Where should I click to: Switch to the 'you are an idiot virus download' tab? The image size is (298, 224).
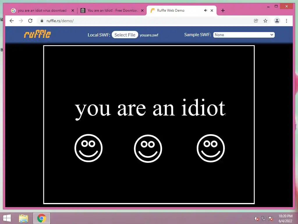coord(42,10)
